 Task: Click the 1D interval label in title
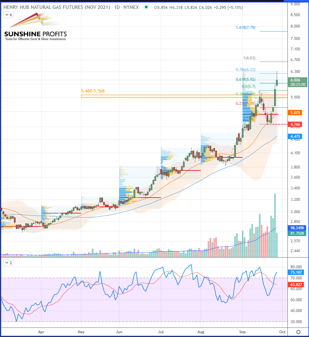[117, 7]
